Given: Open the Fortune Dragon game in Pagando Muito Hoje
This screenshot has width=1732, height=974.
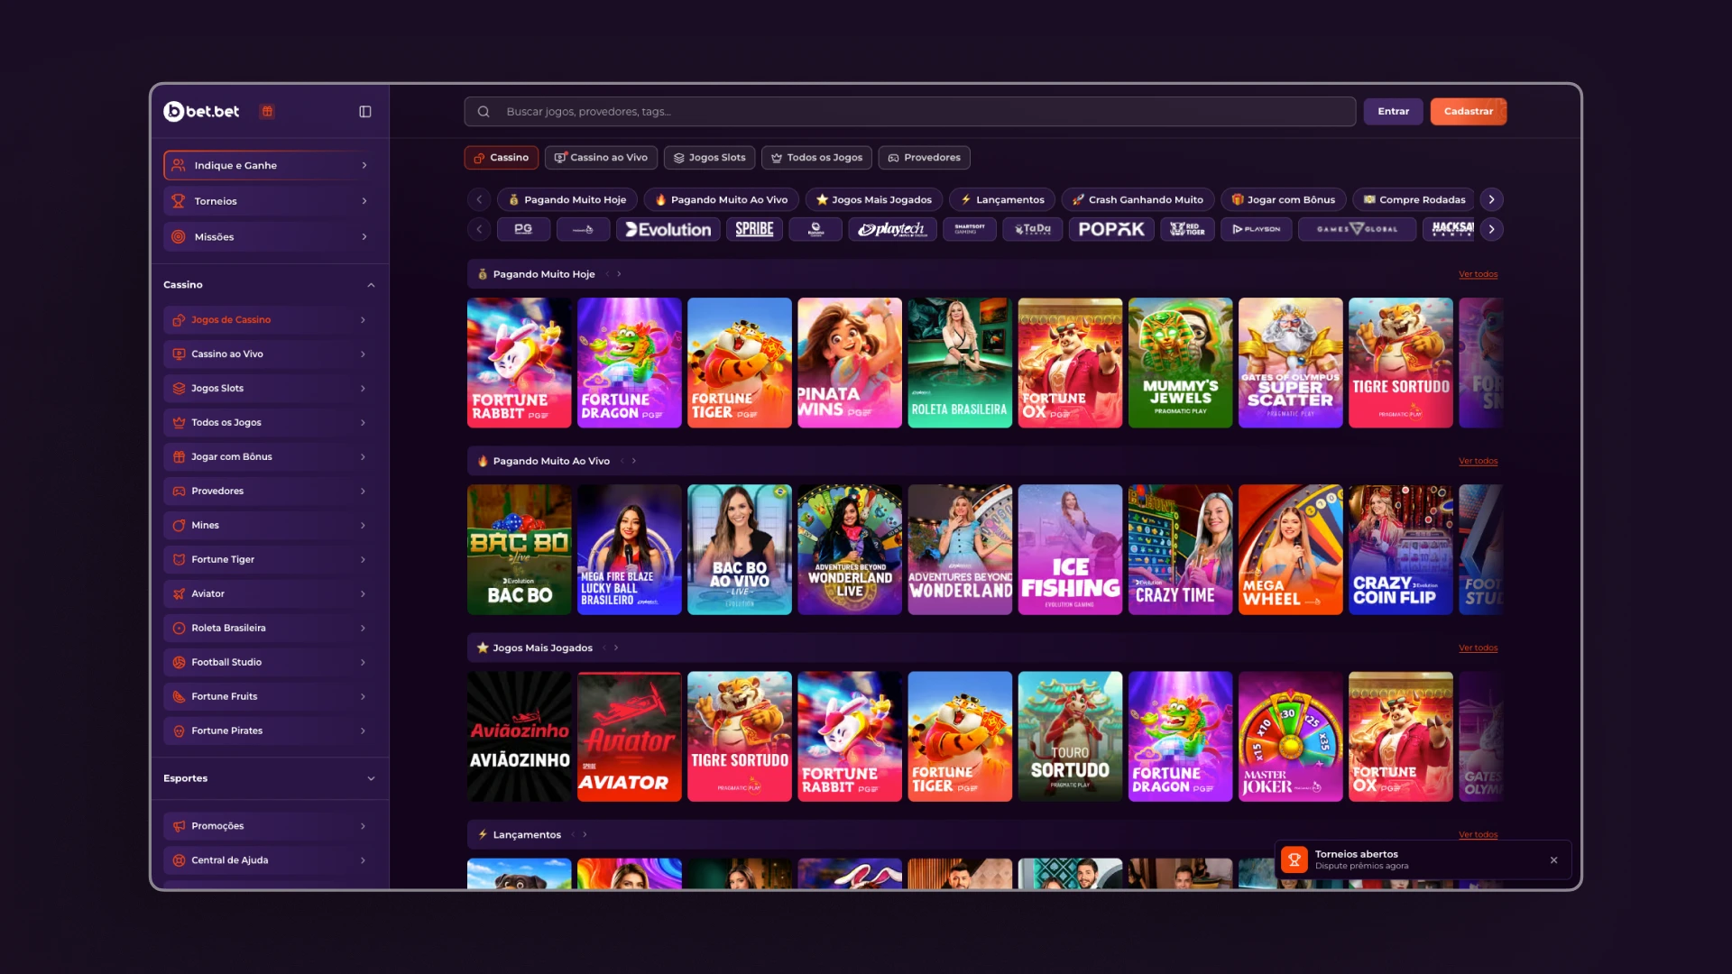Looking at the screenshot, I should pos(630,363).
